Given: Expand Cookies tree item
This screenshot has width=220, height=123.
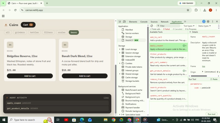Looking at the screenshot, I should tap(120, 63).
